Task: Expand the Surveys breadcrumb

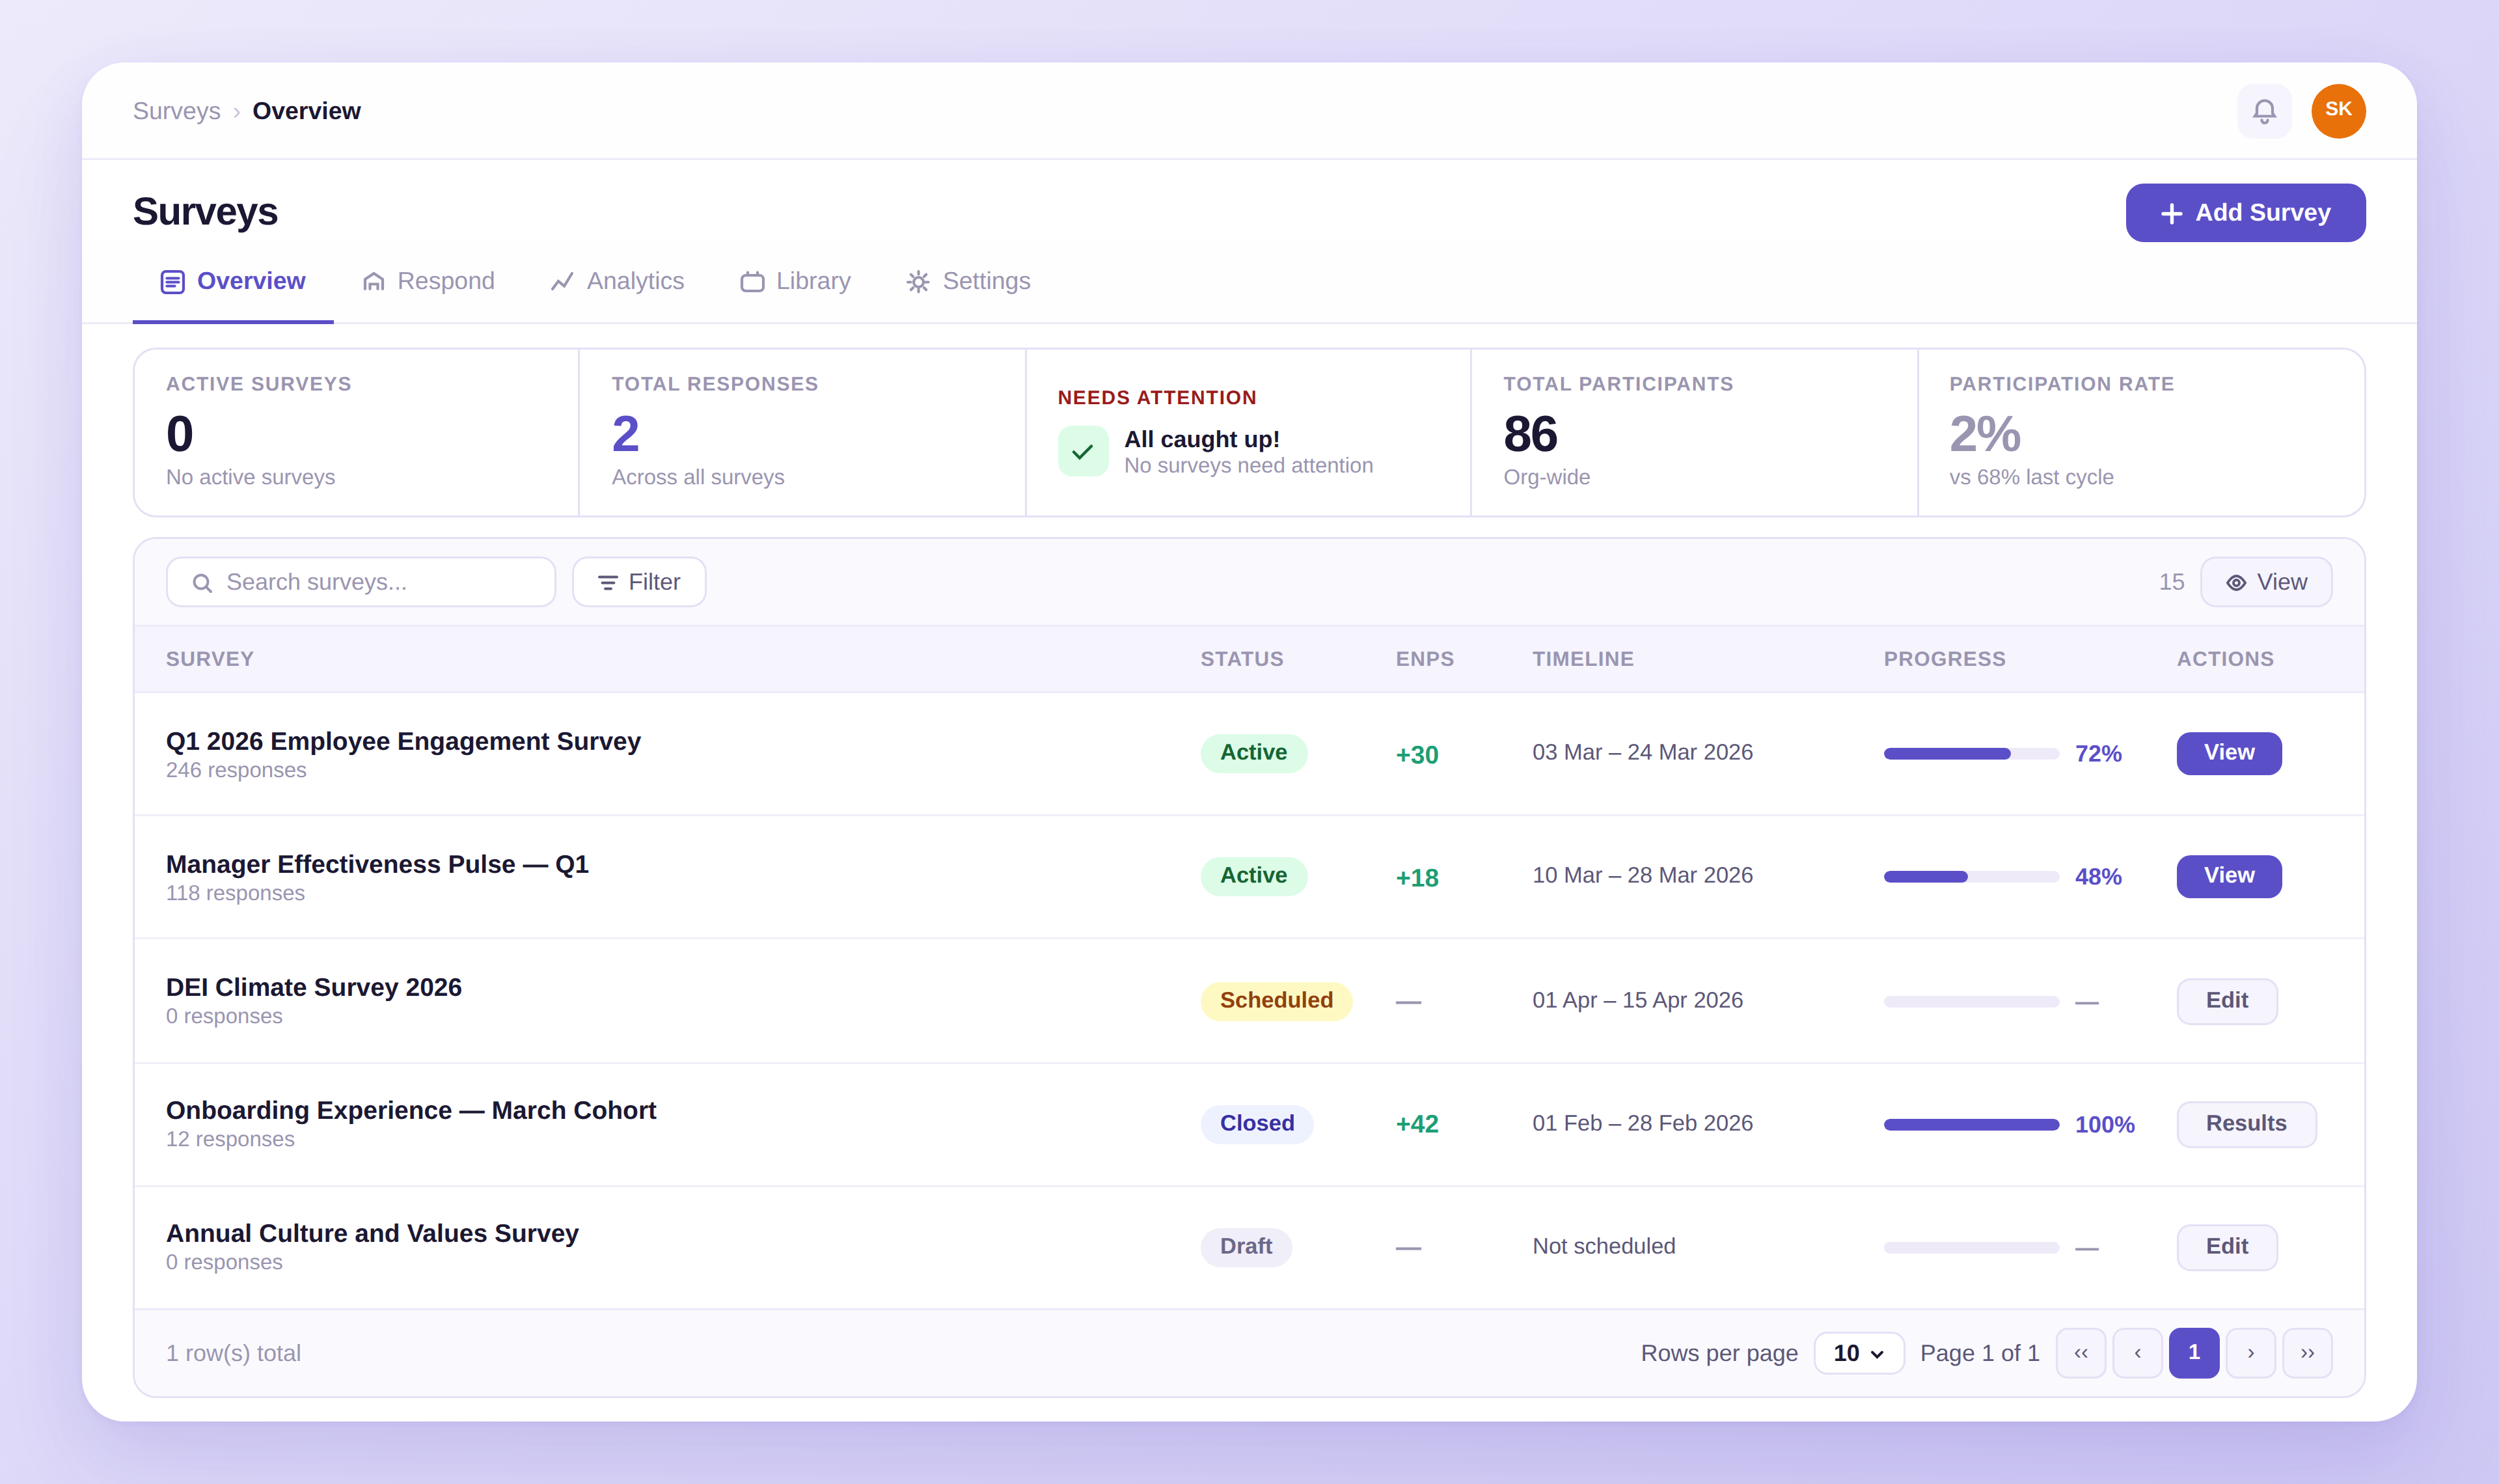Action: tap(177, 111)
